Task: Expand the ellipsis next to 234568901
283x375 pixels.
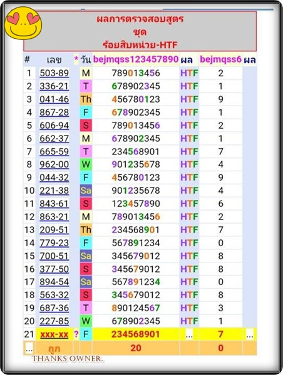Action: (x=189, y=335)
